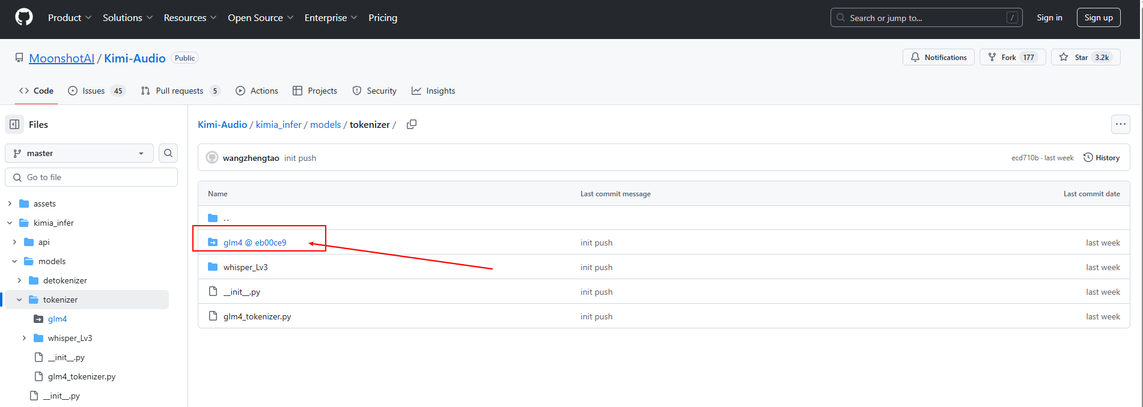Open the init push commit message at top

pos(300,158)
